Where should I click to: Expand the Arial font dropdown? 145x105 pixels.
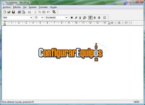click(31, 18)
